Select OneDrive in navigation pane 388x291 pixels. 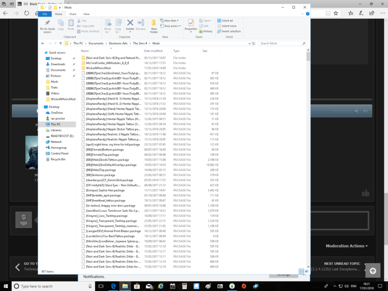coord(57,113)
